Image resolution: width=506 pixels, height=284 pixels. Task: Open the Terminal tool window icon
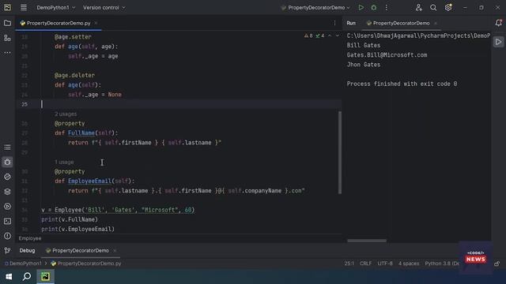[7, 221]
